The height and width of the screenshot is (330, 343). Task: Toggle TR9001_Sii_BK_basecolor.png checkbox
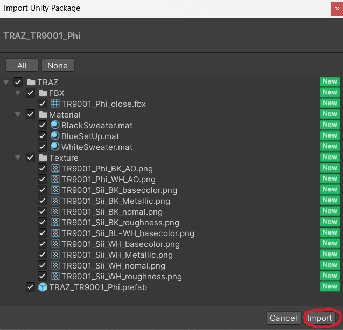[x=42, y=190]
